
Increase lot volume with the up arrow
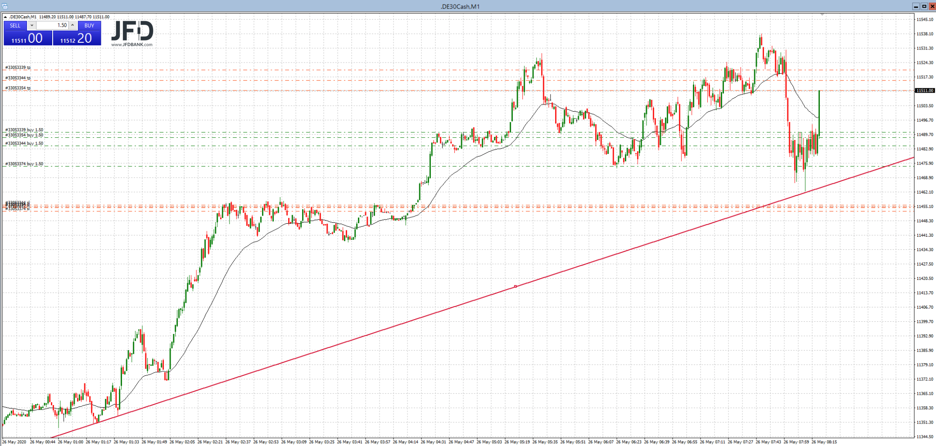pyautogui.click(x=72, y=26)
